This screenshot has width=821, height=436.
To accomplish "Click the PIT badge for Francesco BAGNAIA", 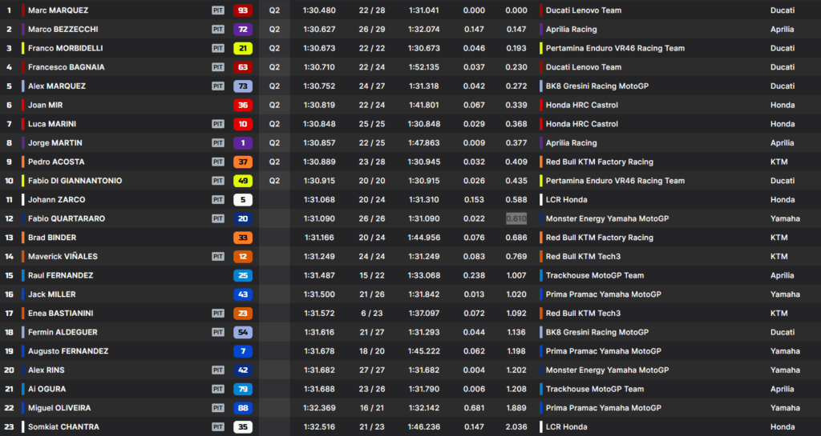I will 218,67.
